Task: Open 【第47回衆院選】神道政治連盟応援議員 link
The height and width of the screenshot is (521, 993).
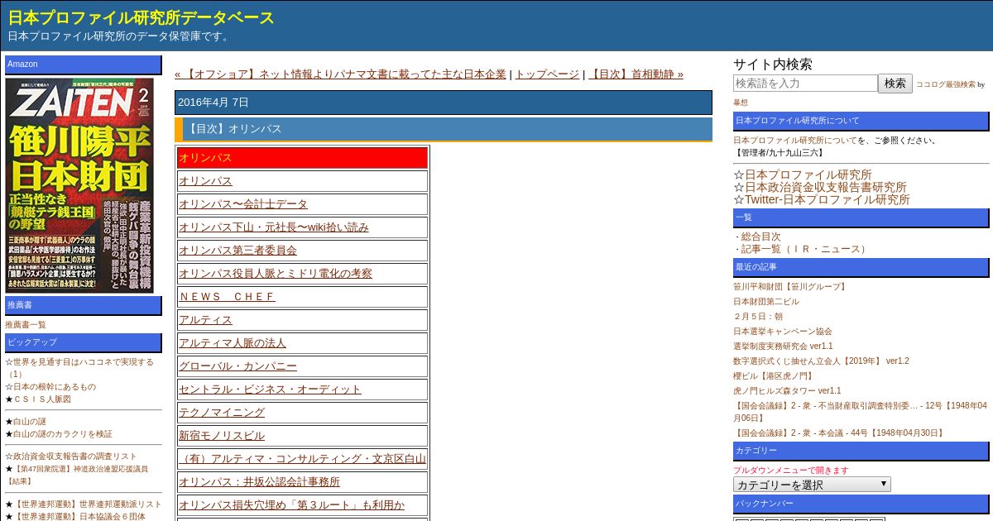Action: tap(77, 475)
